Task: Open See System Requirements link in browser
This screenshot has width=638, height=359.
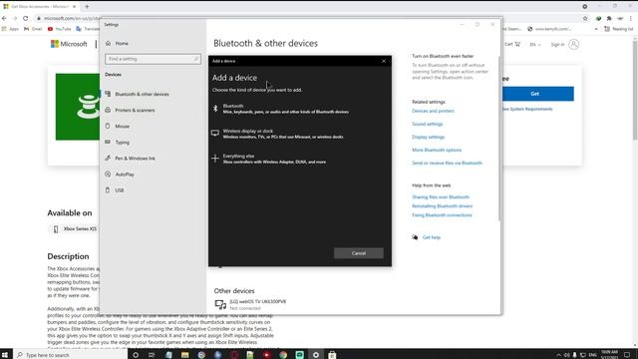Action: pyautogui.click(x=527, y=109)
